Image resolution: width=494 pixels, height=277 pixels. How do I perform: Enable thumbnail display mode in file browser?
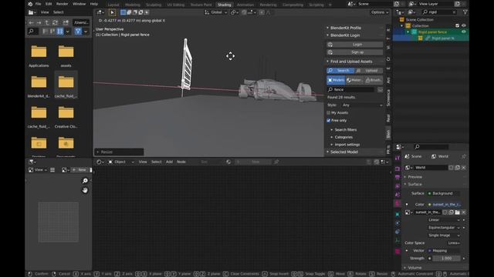(x=60, y=31)
